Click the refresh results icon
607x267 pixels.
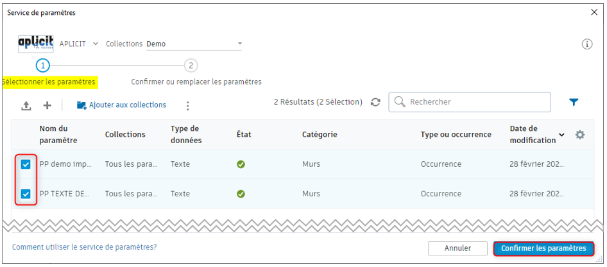(376, 102)
